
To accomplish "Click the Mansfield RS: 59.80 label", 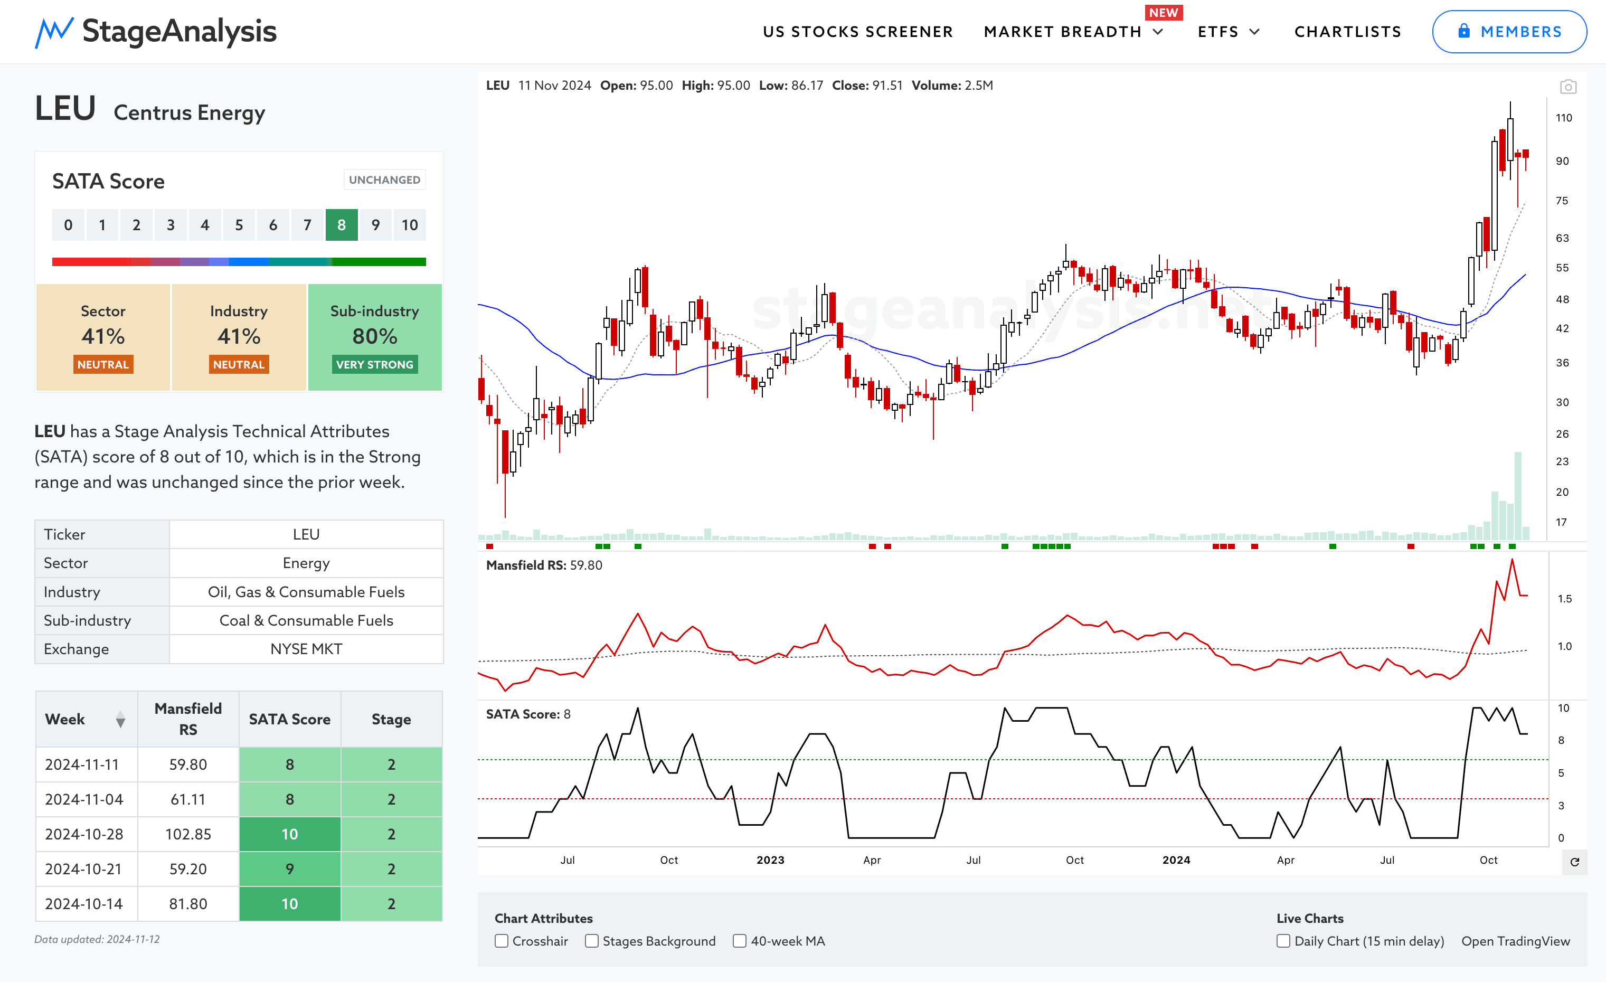I will point(544,565).
